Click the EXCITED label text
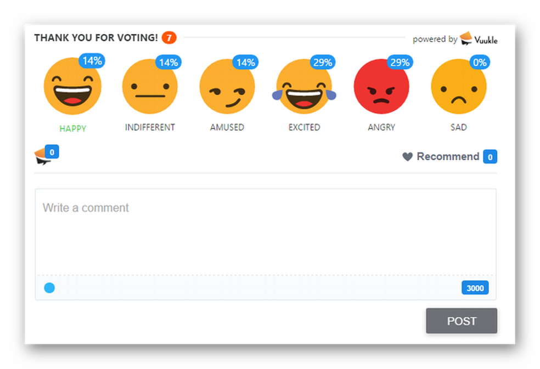This screenshot has height=369, width=540. (304, 127)
